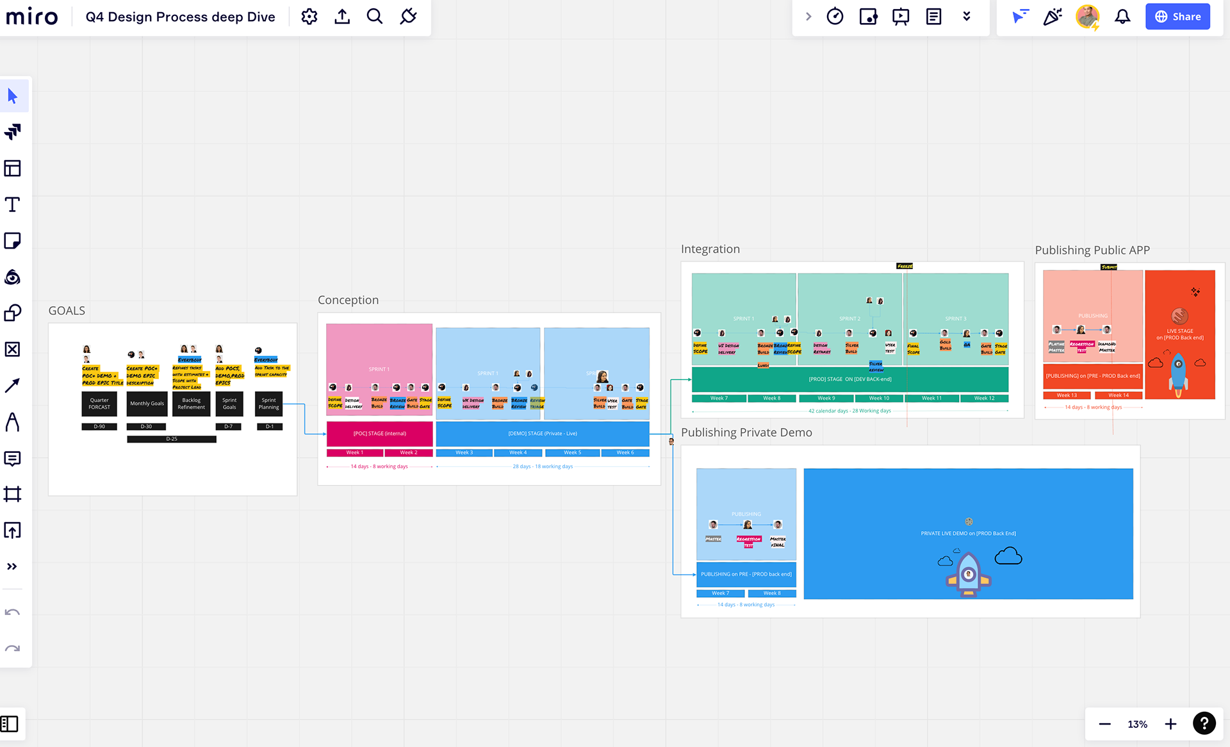Open the upload tool in sidebar
Image resolution: width=1230 pixels, height=747 pixels.
point(13,530)
